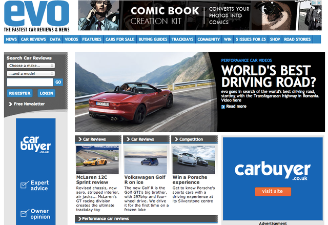Click the Register button
The width and height of the screenshot is (328, 225).
point(19,93)
